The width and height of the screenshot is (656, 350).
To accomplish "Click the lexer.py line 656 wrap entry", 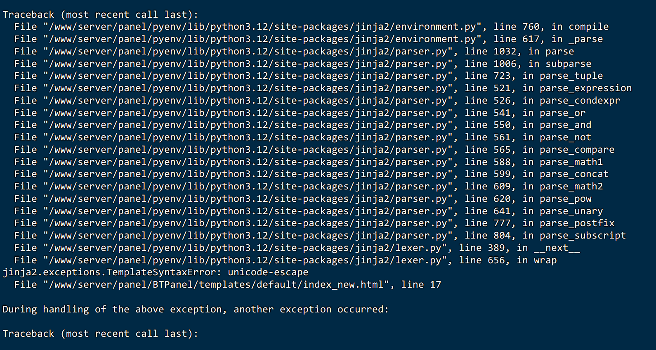I will tap(286, 260).
